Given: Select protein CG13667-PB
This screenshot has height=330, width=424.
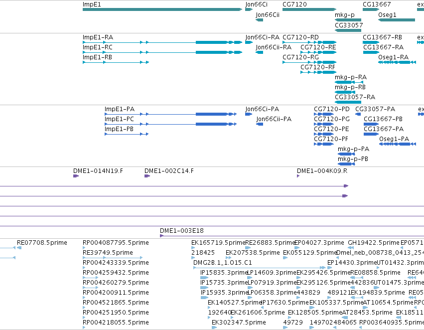Looking at the screenshot, I should pyautogui.click(x=383, y=119).
